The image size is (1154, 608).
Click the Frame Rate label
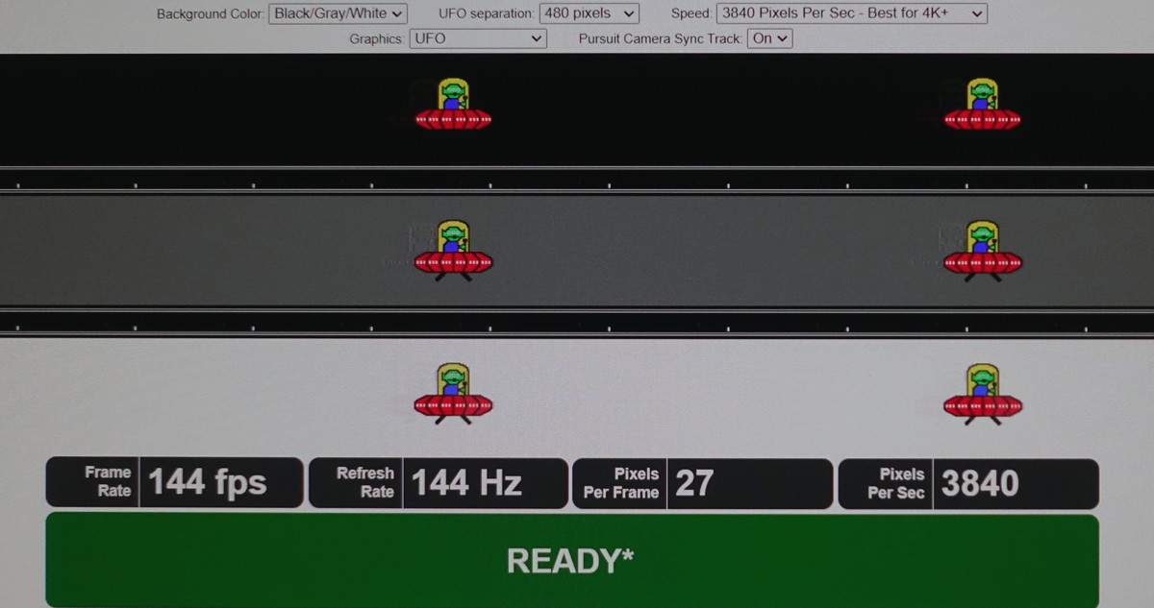(108, 481)
